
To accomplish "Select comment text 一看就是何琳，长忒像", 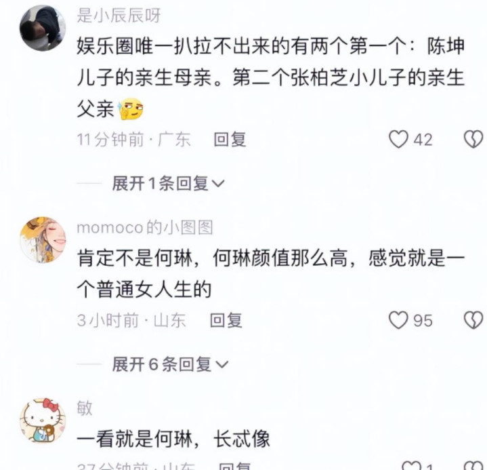I will point(173,439).
